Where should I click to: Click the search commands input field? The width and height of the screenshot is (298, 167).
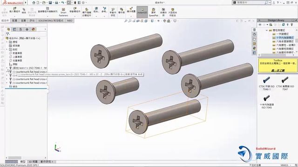point(250,3)
